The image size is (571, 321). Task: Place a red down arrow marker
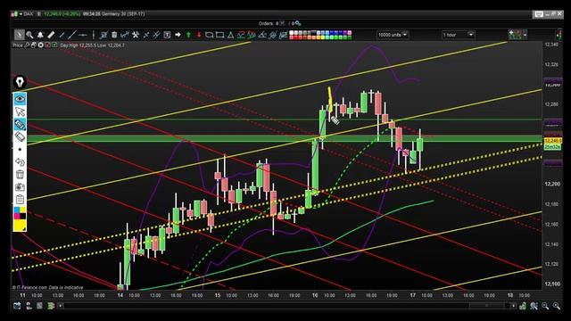tap(199, 35)
